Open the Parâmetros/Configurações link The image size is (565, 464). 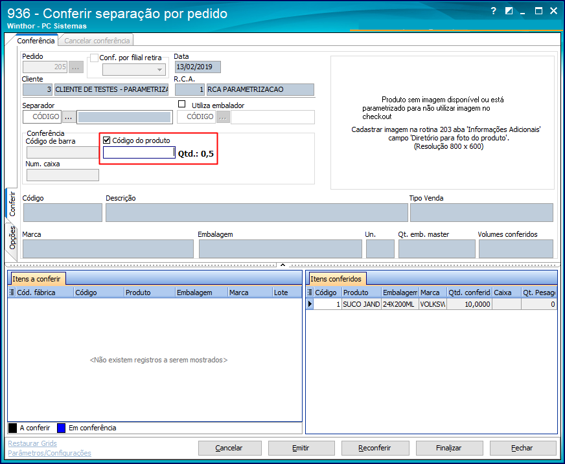point(49,453)
